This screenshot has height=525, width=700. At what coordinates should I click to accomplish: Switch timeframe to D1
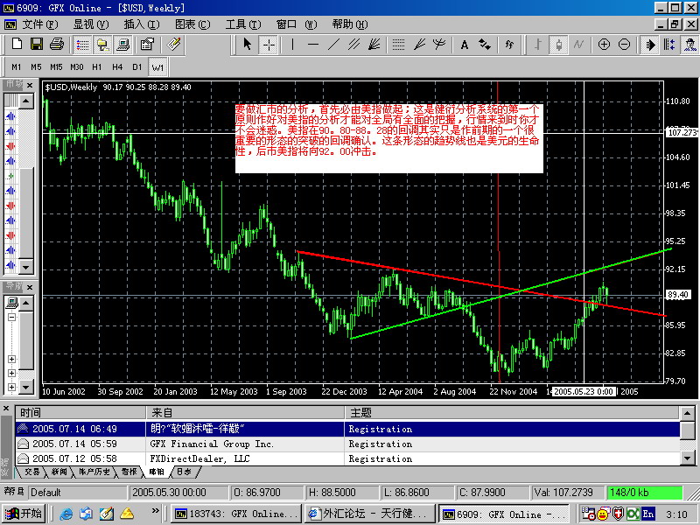[137, 67]
